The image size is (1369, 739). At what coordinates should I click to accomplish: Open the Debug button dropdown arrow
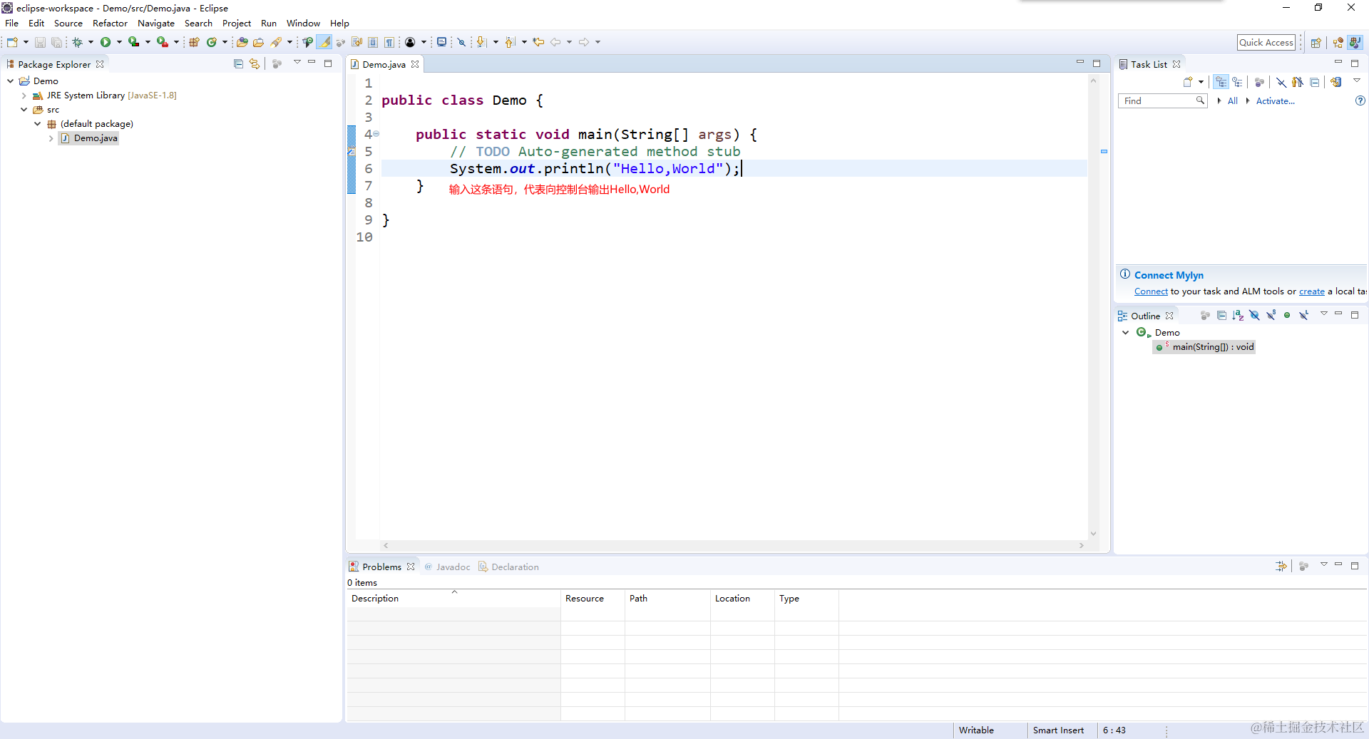91,42
